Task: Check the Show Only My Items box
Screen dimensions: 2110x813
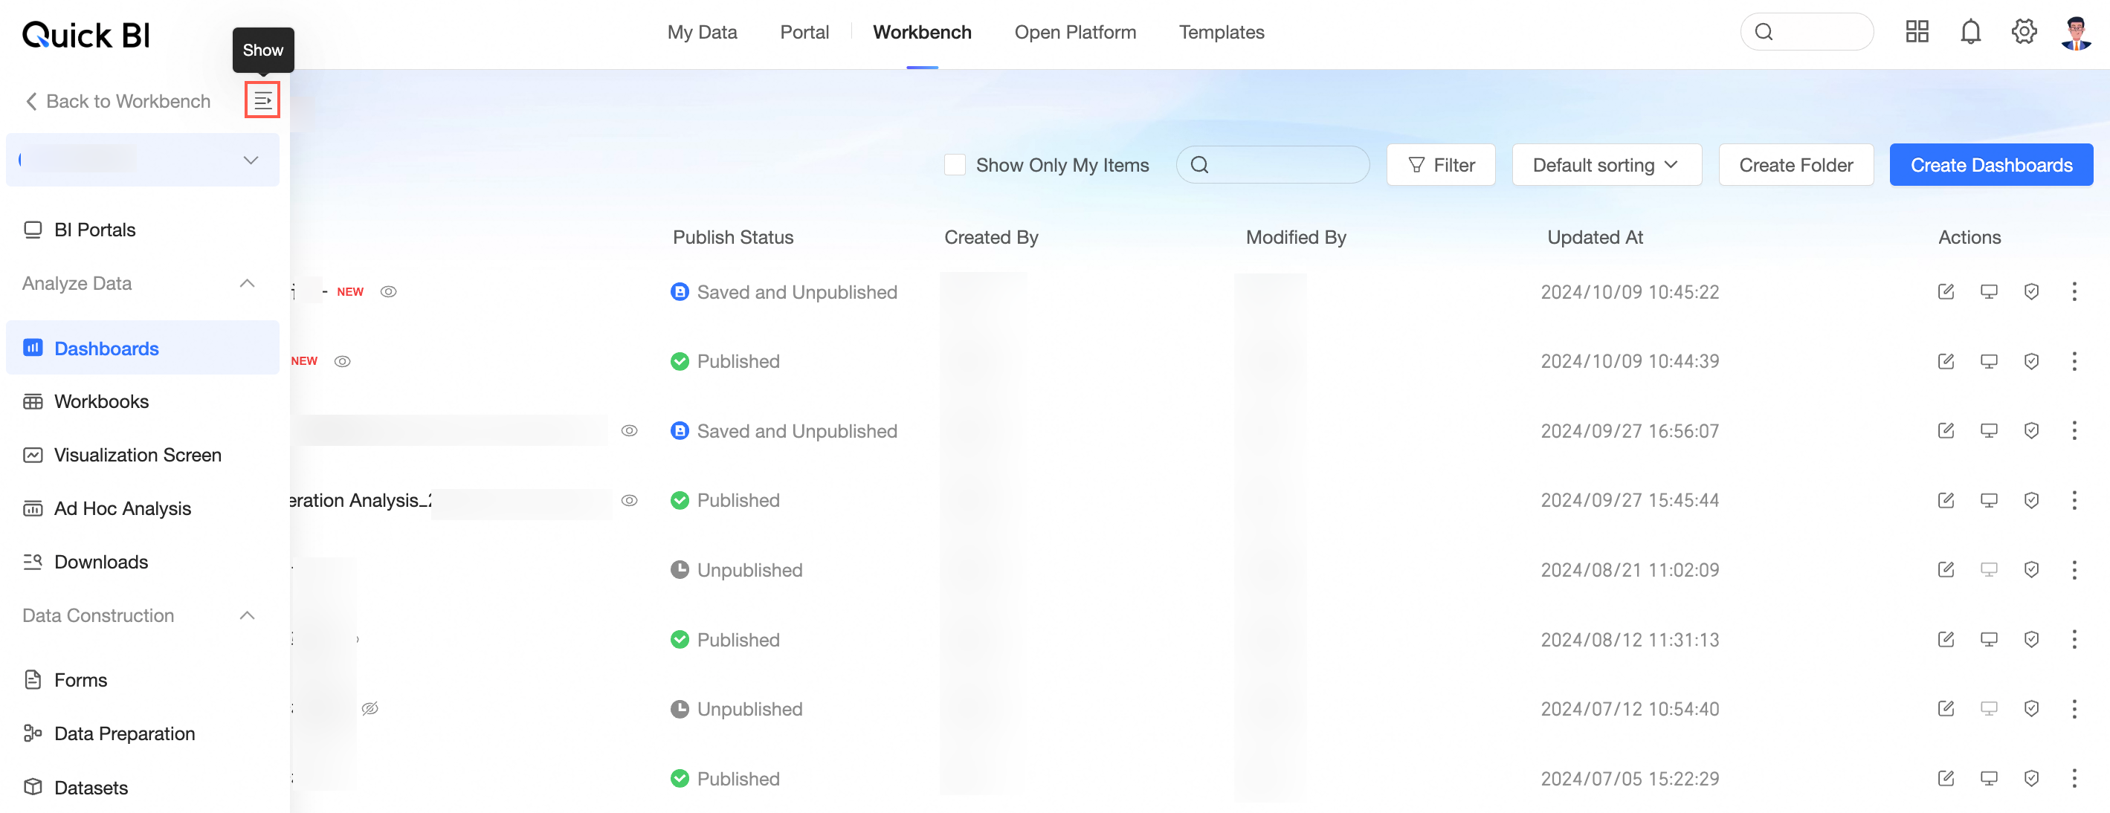Action: point(954,166)
